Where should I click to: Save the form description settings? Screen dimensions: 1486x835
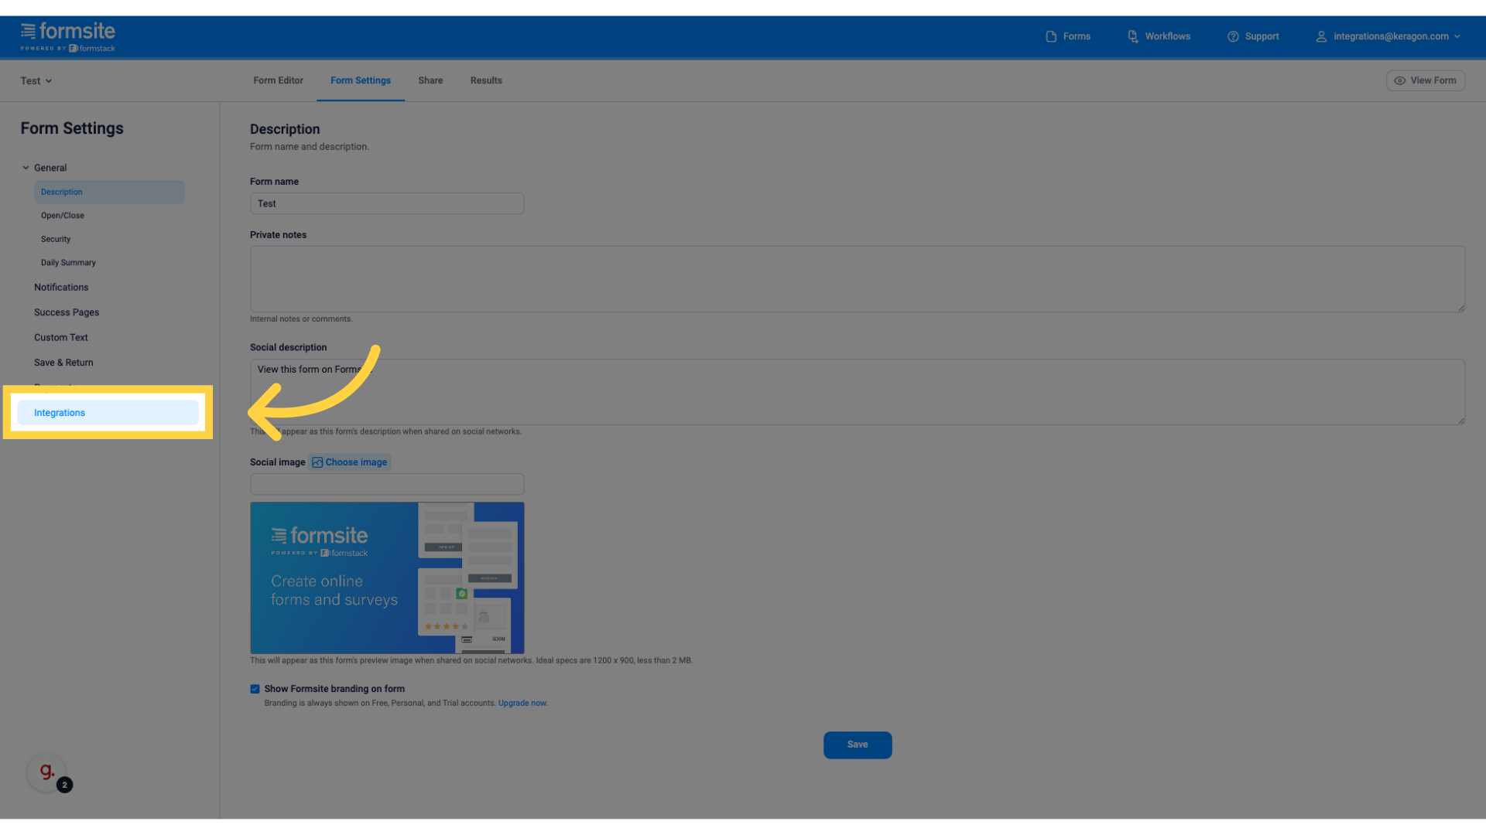[858, 745]
